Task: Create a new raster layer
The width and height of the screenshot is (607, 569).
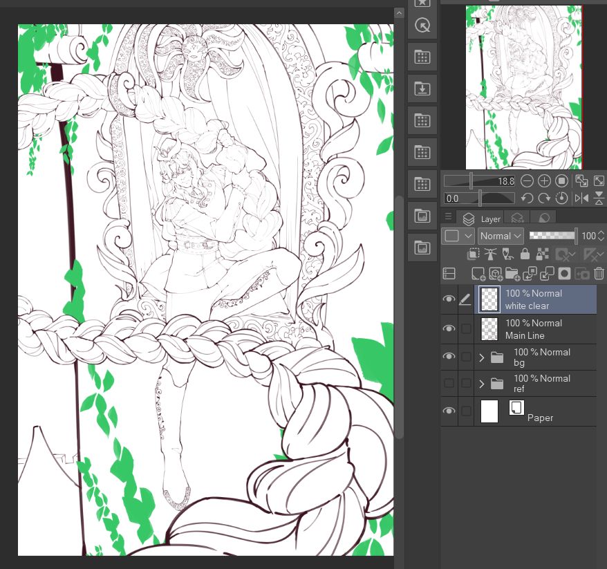Action: (478, 274)
